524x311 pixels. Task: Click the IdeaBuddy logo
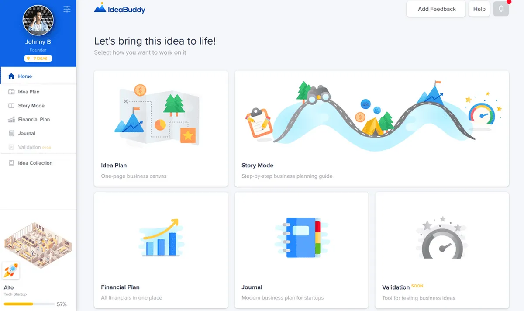[120, 8]
